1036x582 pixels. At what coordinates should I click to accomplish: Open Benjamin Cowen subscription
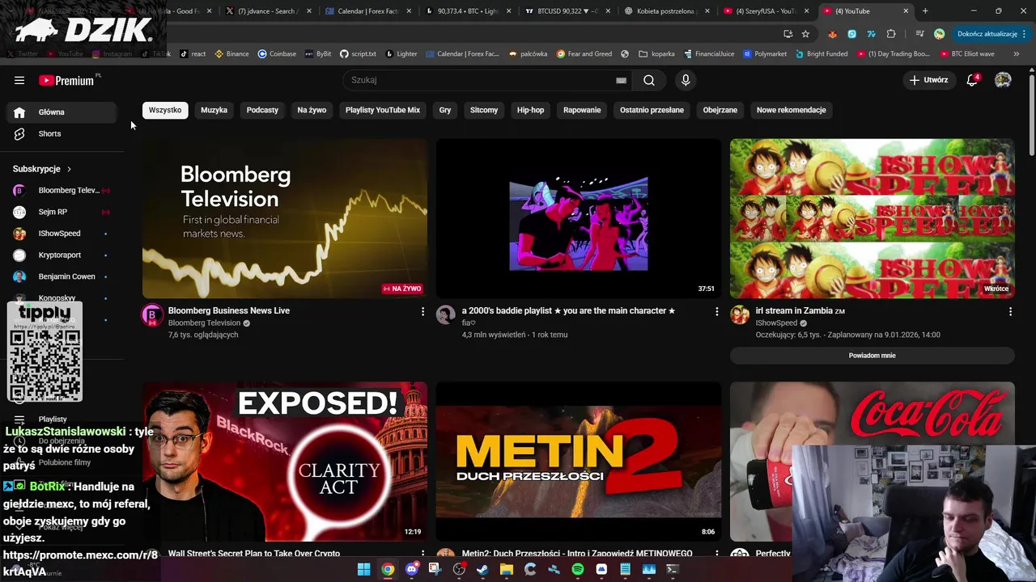pos(63,276)
